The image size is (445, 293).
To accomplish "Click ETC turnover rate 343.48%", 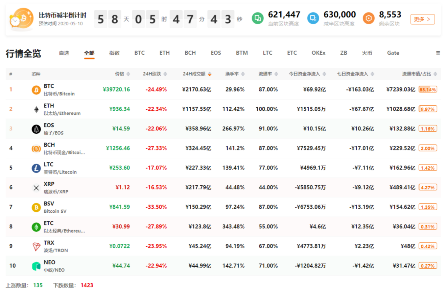I will pos(233,227).
